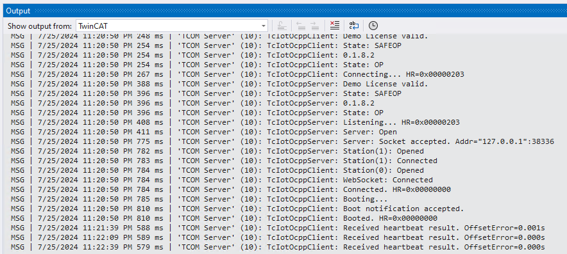Select the TcIotOcppClient '0.1.8.2' version line

192,55
